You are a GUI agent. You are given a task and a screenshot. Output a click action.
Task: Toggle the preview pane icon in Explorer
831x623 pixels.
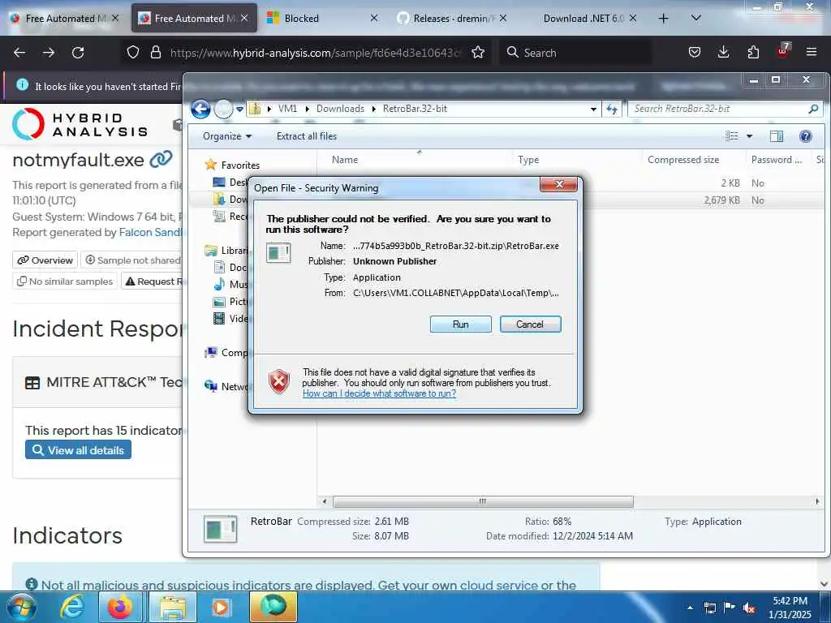(x=776, y=136)
